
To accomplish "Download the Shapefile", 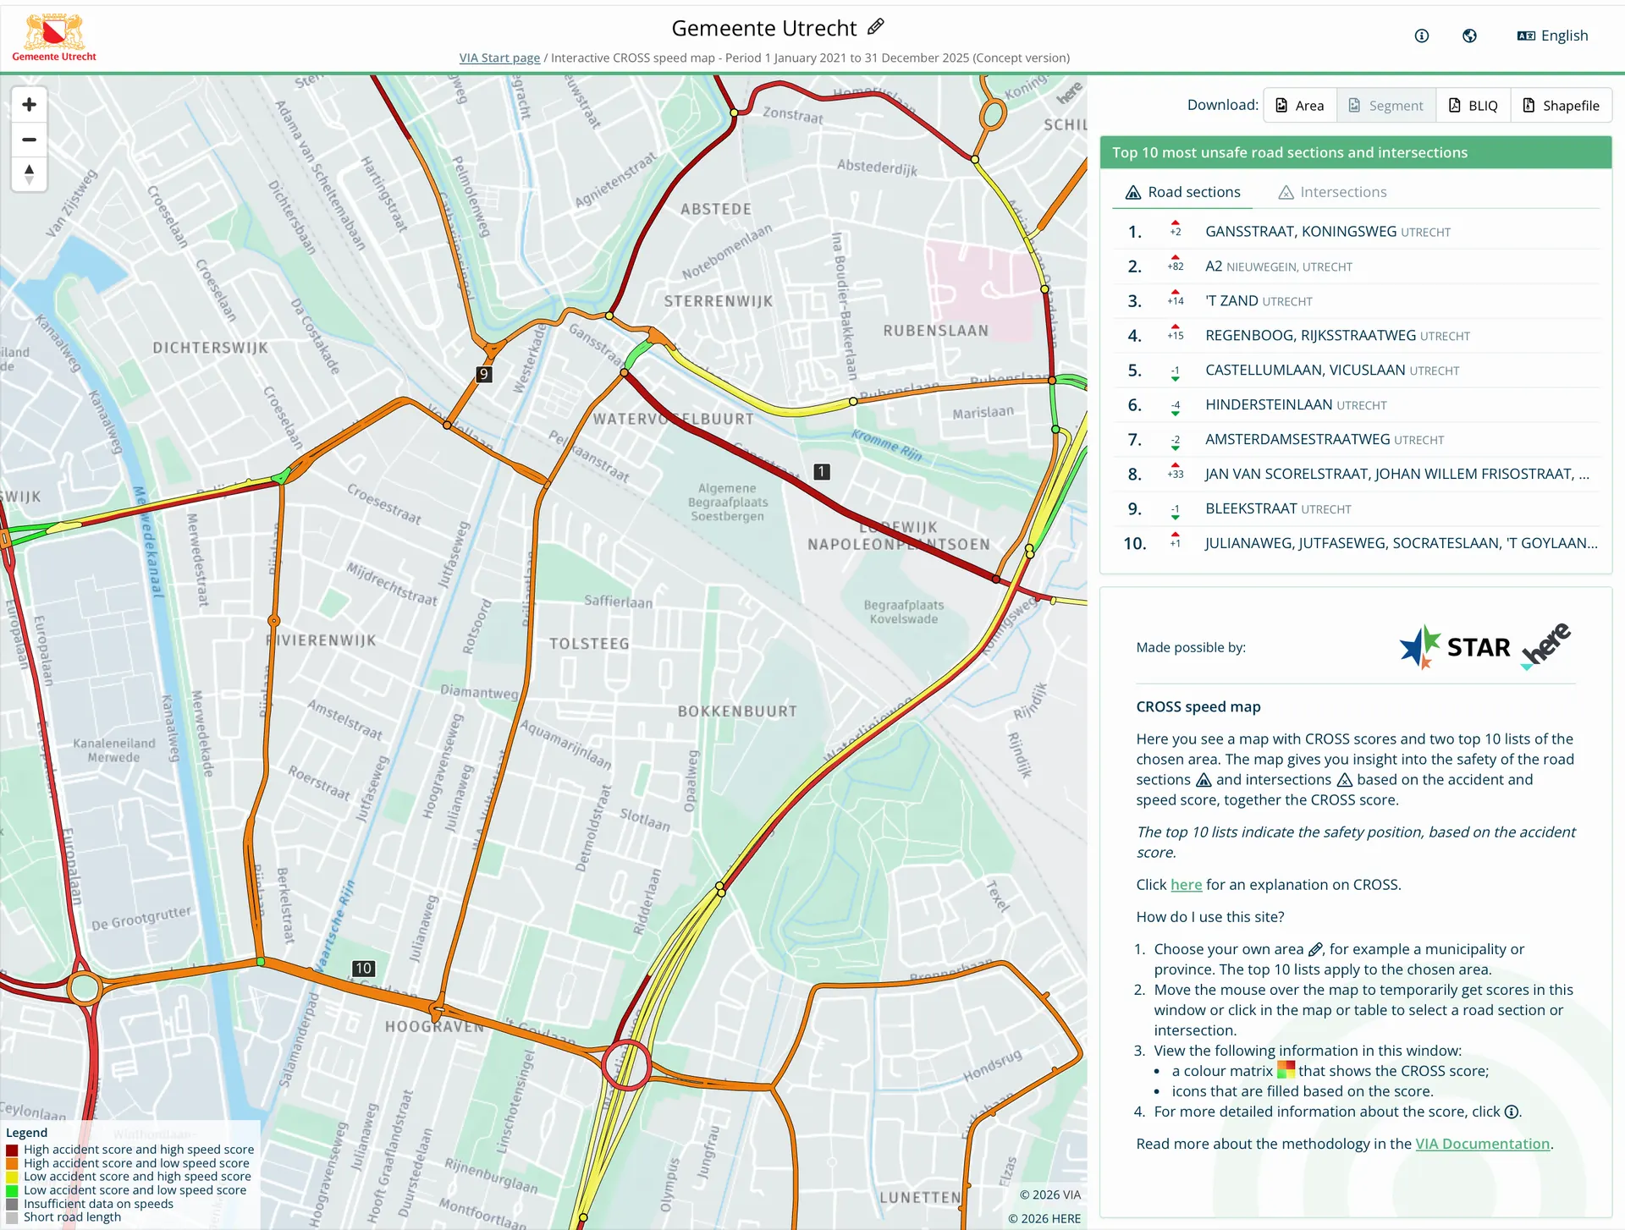I will coord(1562,106).
